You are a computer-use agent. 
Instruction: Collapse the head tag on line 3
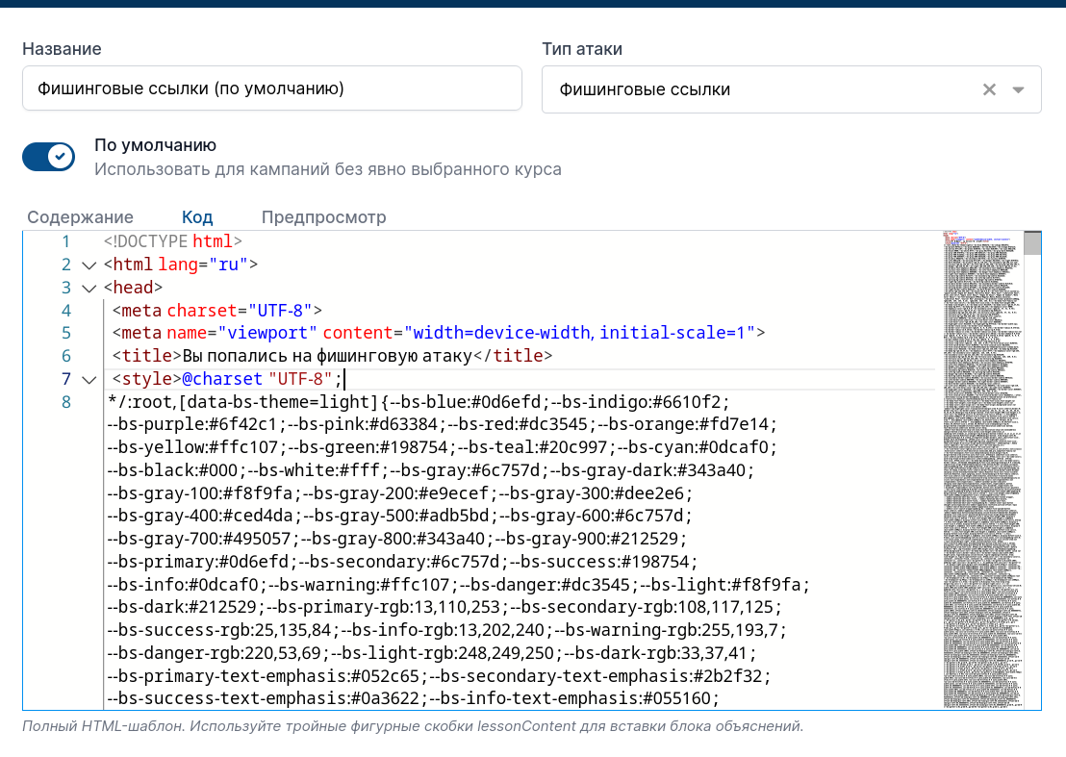89,289
